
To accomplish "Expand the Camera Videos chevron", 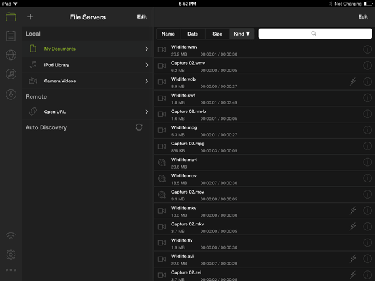I will [x=147, y=81].
